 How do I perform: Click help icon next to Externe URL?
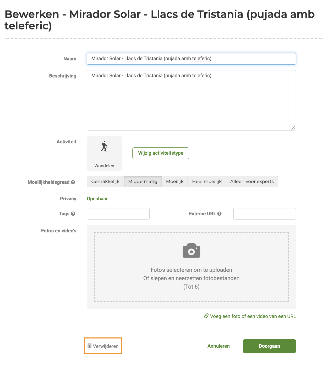pos(220,213)
